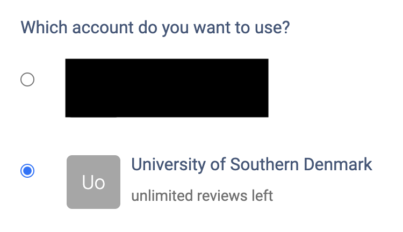
Task: Select the empty radio beside the redacted account
Action: [x=27, y=80]
